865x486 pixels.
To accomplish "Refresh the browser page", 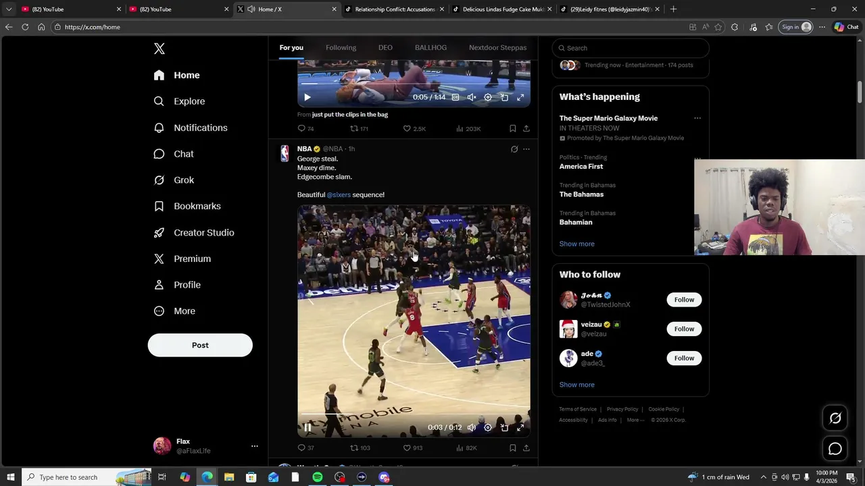I will tap(25, 27).
